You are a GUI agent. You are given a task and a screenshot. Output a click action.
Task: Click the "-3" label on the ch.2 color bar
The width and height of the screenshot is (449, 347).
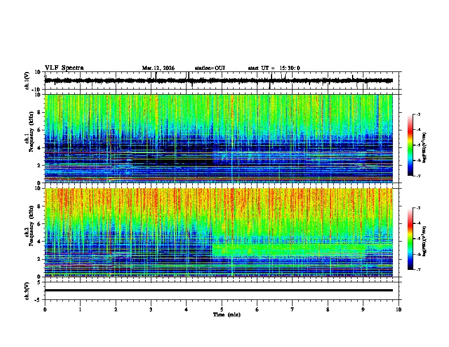pyautogui.click(x=418, y=208)
